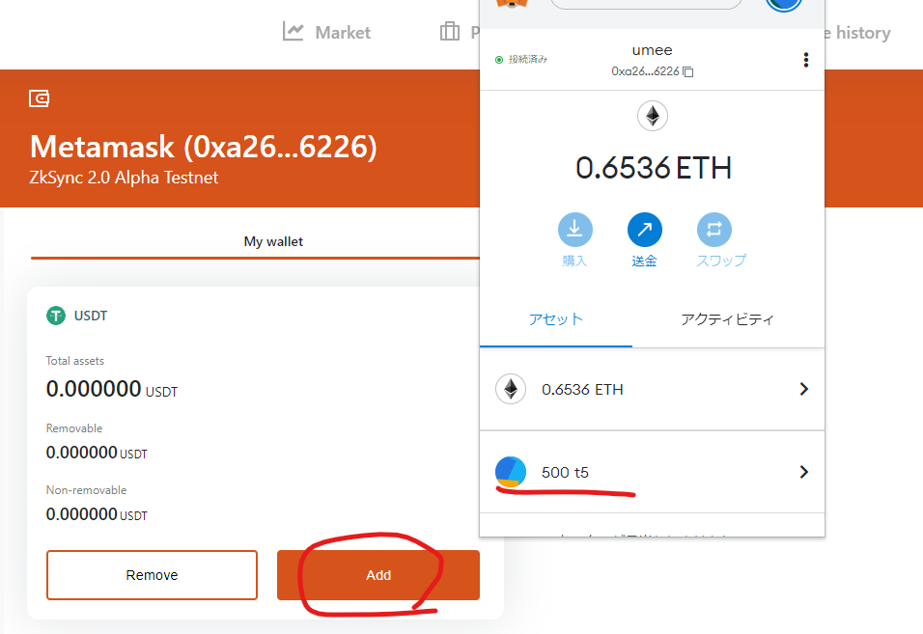Switch to the アセット (Assets) tab
Screen dimensions: 923x634
556,319
